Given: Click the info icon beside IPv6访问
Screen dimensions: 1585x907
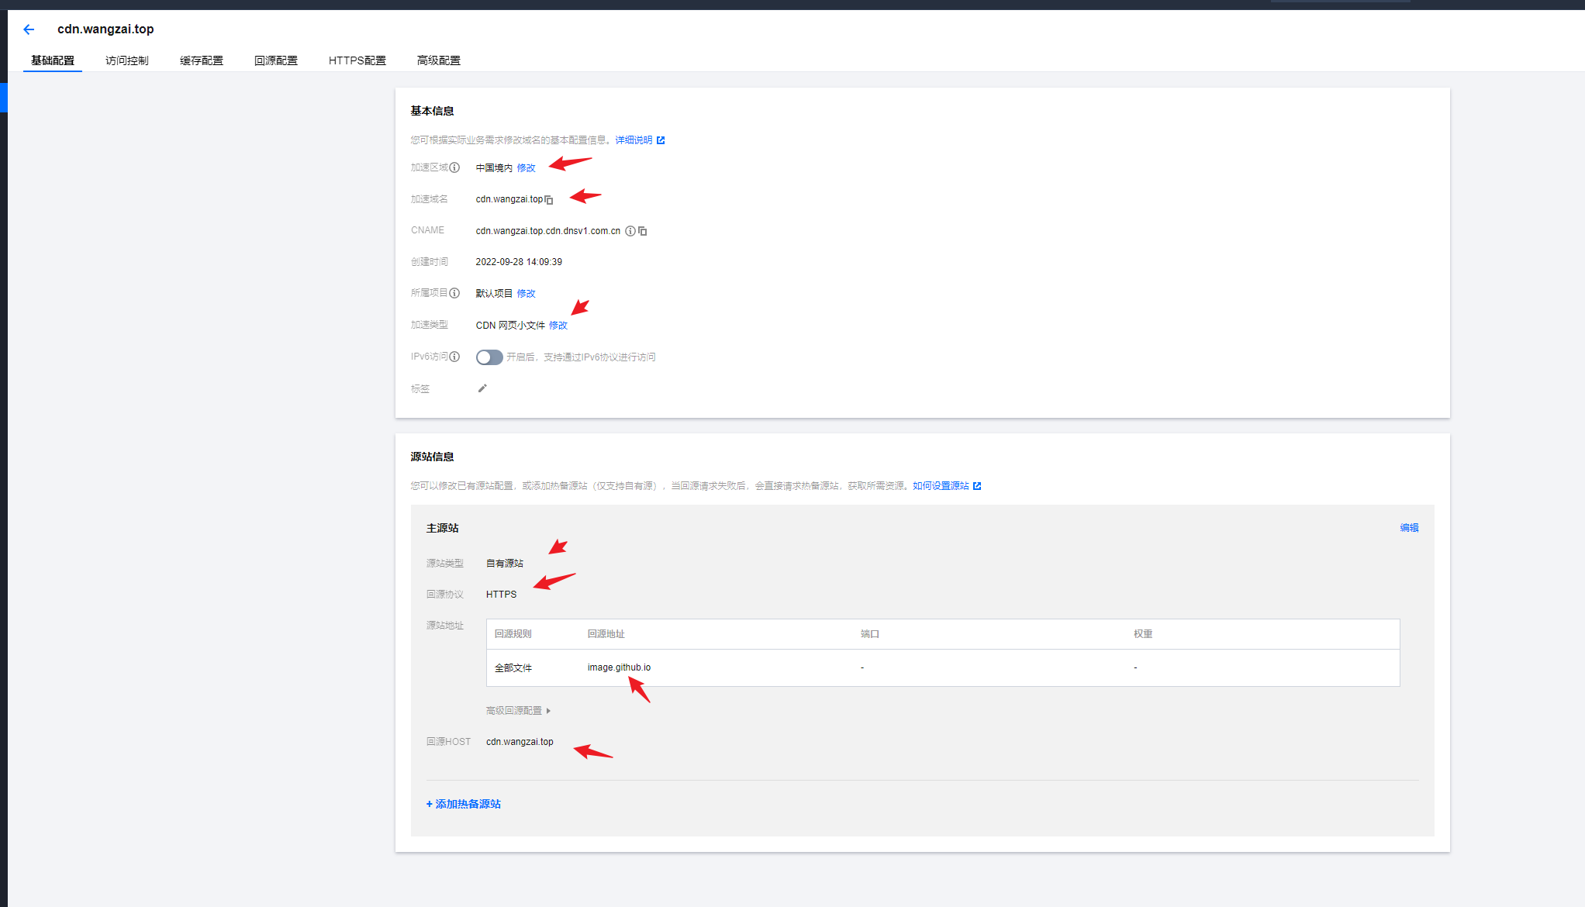Looking at the screenshot, I should tap(455, 357).
